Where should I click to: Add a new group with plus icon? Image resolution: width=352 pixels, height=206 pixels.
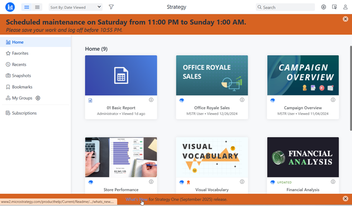point(38,98)
